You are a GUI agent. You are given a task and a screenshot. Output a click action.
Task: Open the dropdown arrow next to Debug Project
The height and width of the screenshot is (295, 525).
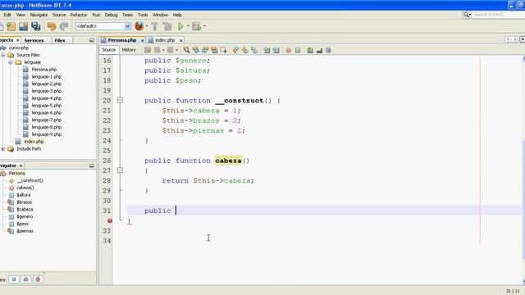coord(204,26)
